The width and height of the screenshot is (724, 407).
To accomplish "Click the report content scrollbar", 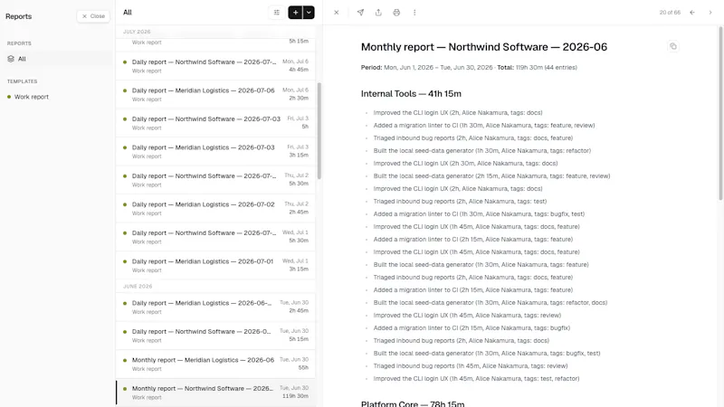I will (x=720, y=113).
